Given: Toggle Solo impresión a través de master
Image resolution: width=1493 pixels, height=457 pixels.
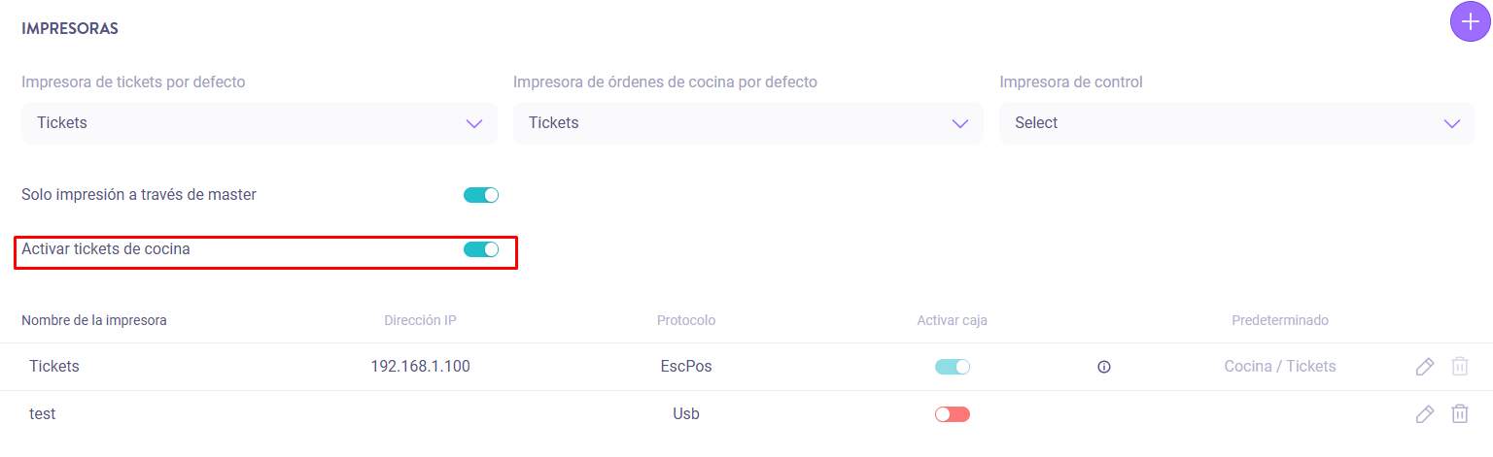Looking at the screenshot, I should click(x=481, y=195).
